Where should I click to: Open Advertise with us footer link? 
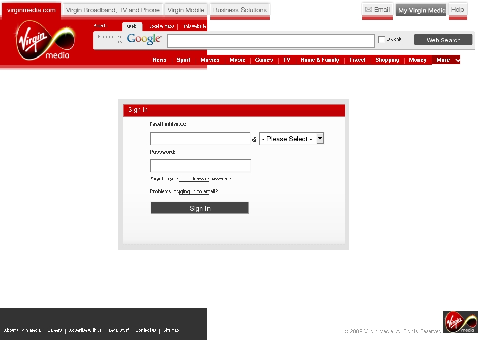[x=85, y=330]
